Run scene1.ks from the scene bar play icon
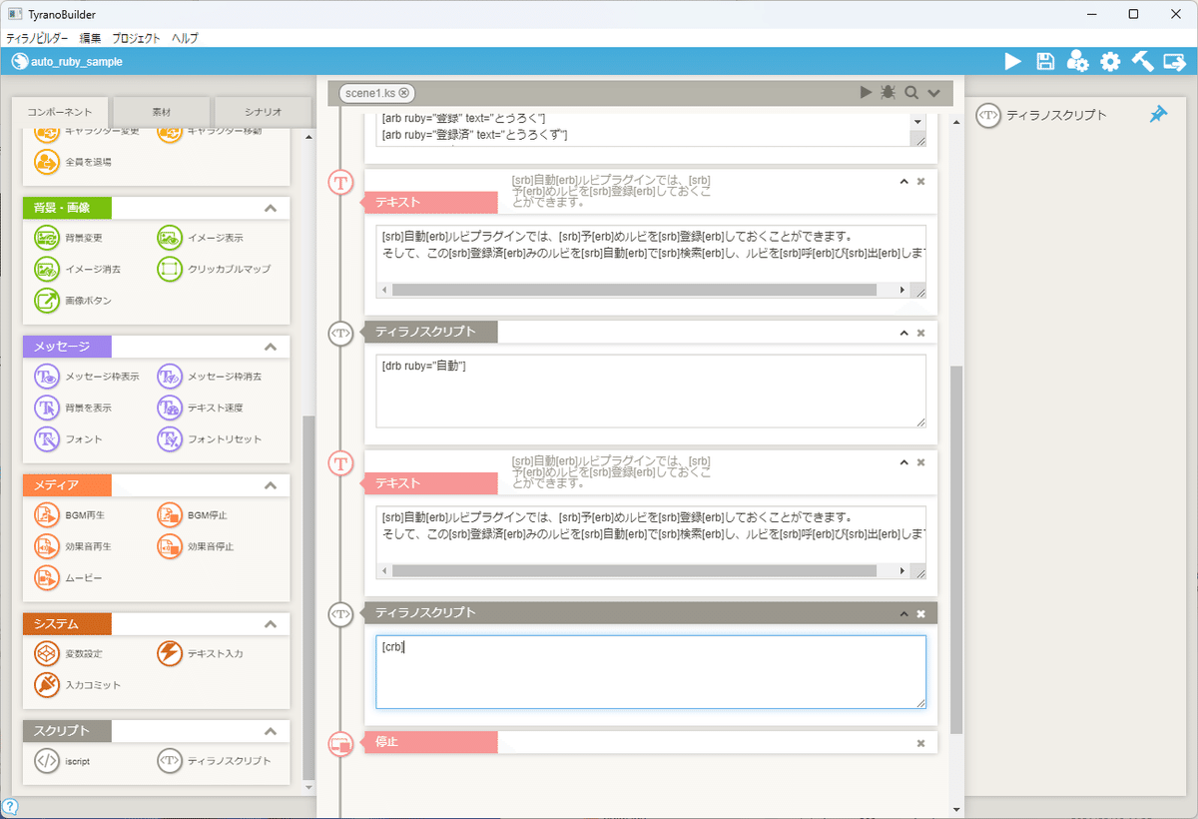1198x819 pixels. pos(867,92)
